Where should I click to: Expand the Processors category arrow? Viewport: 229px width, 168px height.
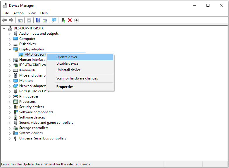10,102
